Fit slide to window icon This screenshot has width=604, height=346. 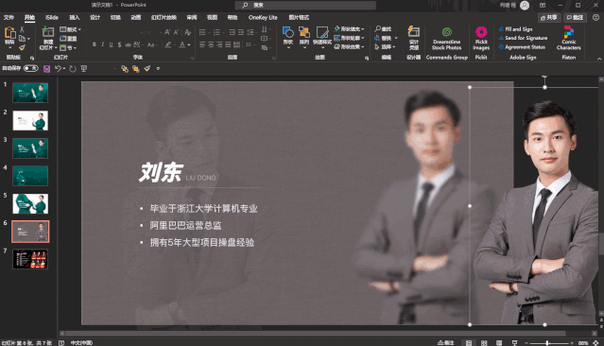595,342
